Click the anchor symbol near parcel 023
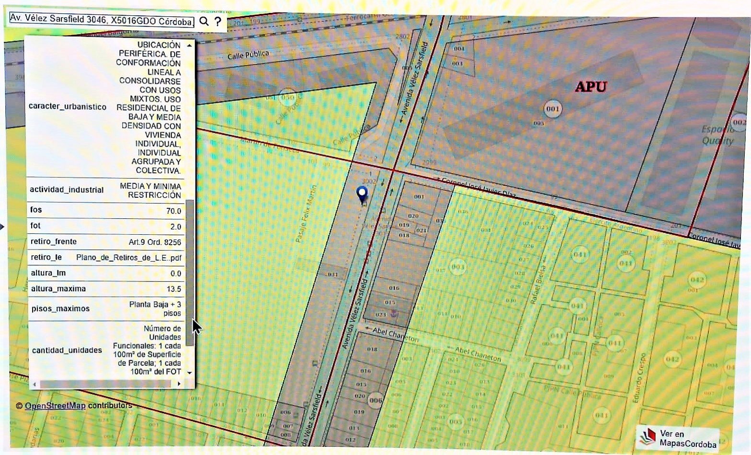 click(x=395, y=314)
